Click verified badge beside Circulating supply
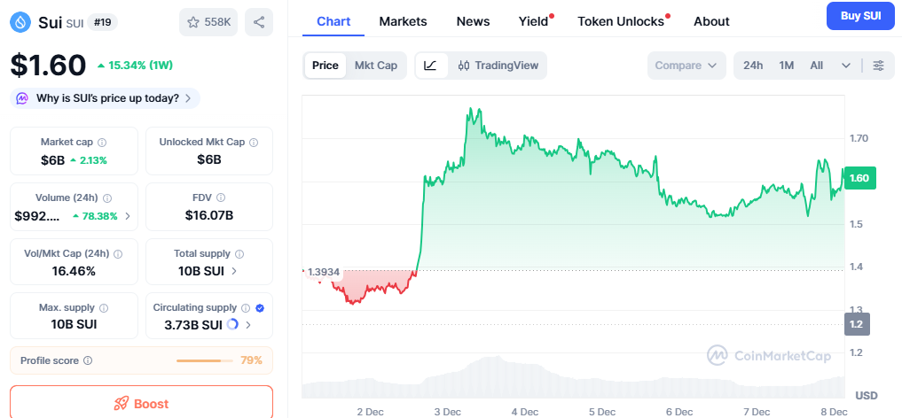Image resolution: width=902 pixels, height=418 pixels. pos(260,308)
